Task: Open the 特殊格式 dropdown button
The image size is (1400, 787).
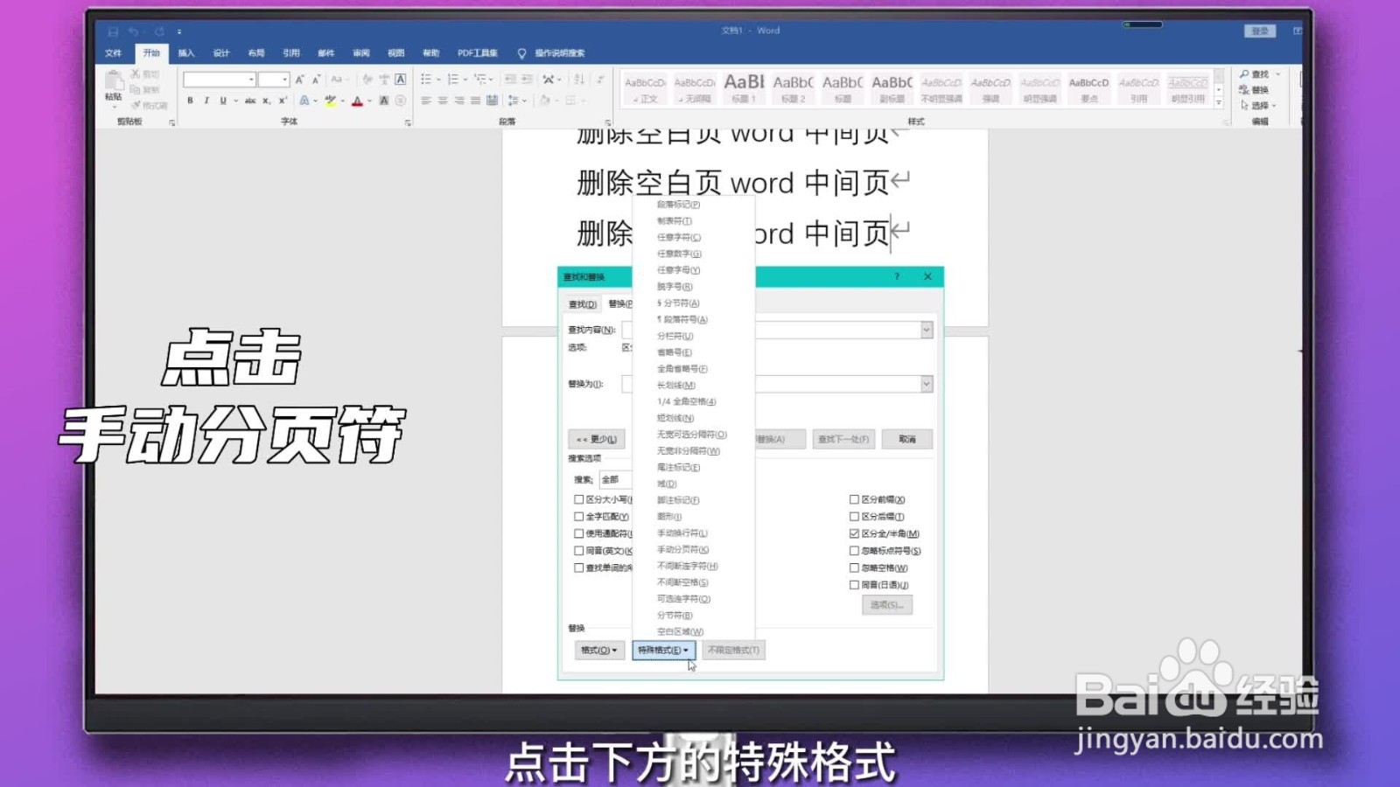Action: coord(663,650)
